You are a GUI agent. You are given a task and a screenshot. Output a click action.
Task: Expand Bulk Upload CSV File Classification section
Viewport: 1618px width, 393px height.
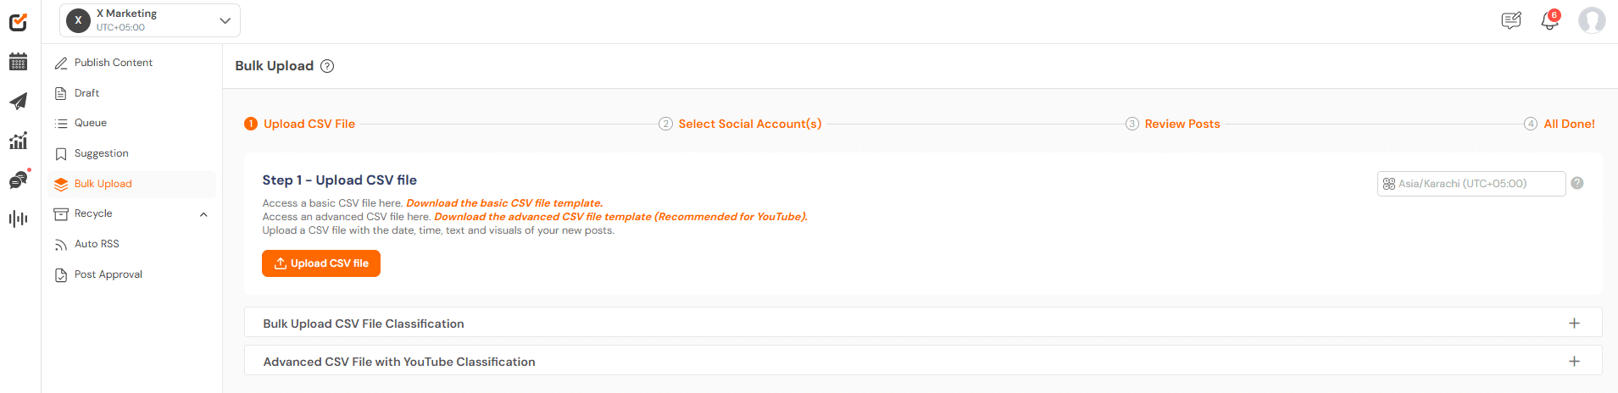pyautogui.click(x=1574, y=324)
